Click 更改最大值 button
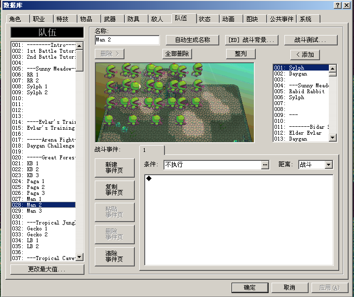Image resolution: width=354 pixels, height=297 pixels. 47,269
